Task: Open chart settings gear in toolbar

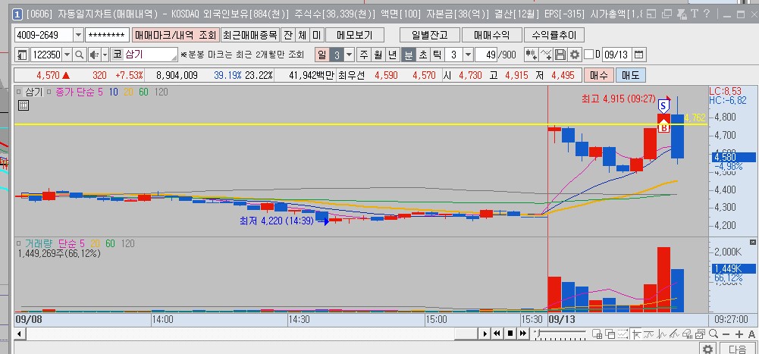Action: (x=575, y=55)
